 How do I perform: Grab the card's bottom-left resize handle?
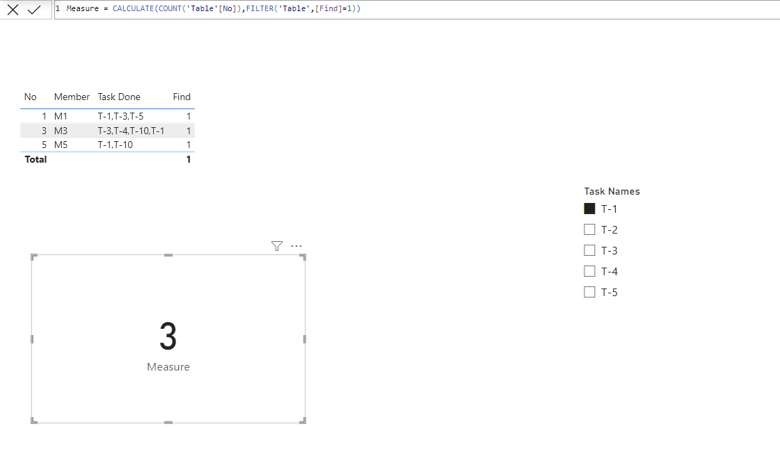34,421
